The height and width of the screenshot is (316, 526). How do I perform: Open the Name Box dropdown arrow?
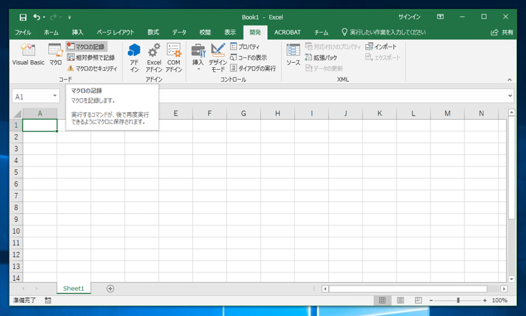[55, 96]
